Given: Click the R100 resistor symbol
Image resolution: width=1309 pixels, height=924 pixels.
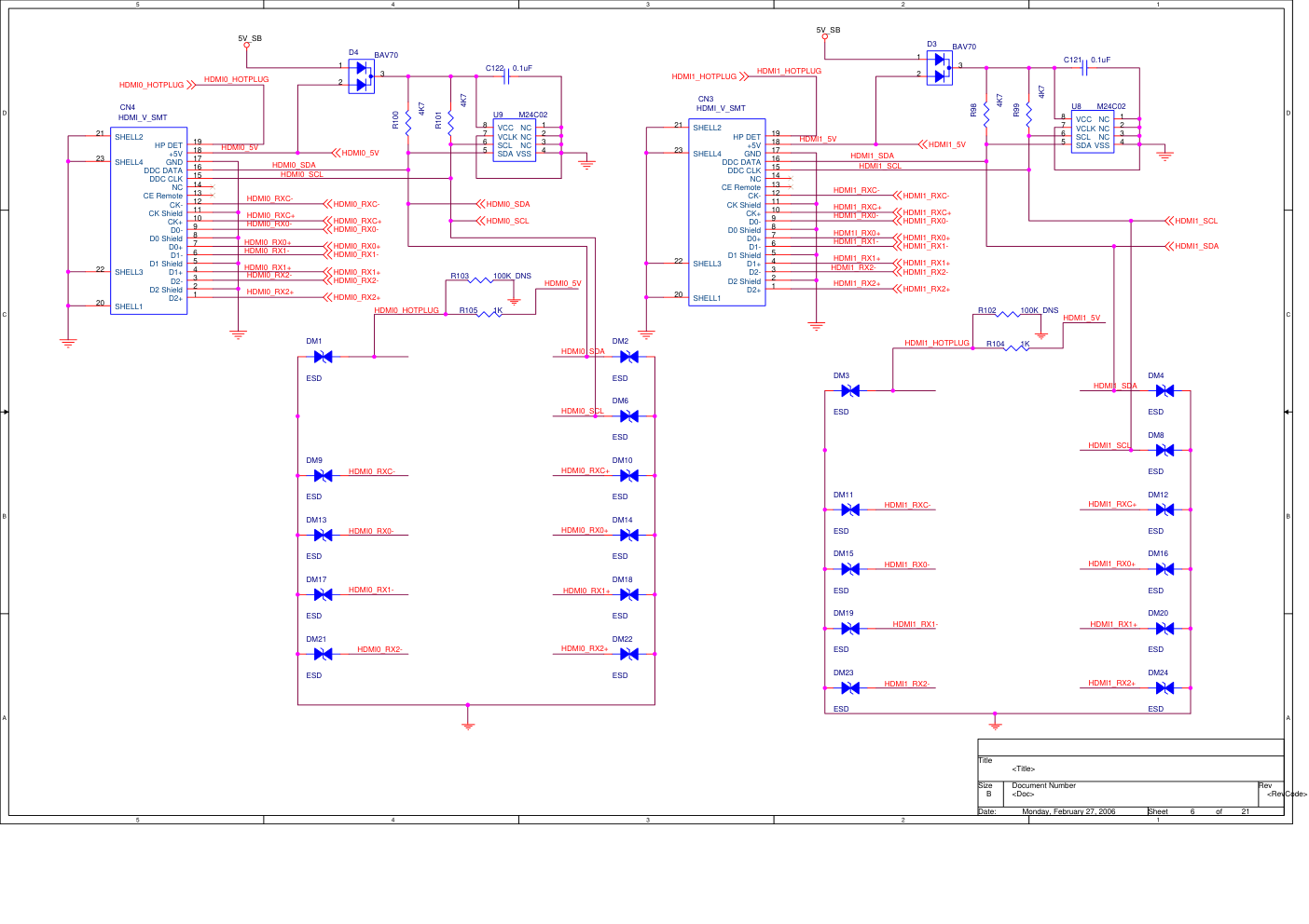Looking at the screenshot, I should pos(408,121).
